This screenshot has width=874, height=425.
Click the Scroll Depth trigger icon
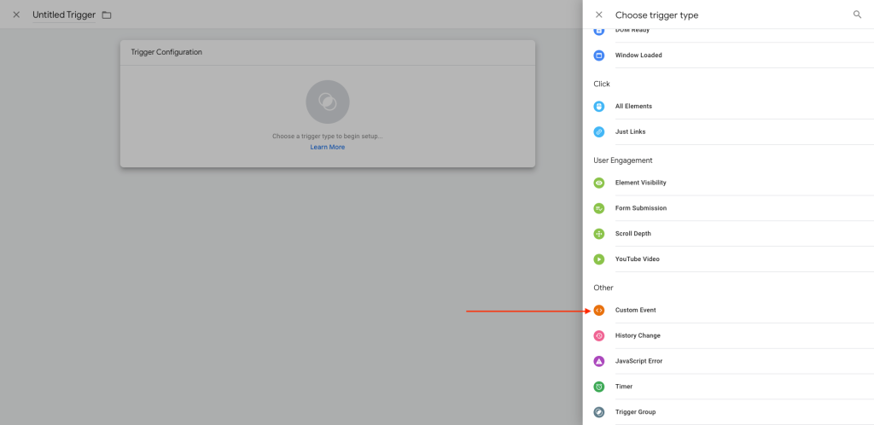pyautogui.click(x=598, y=234)
